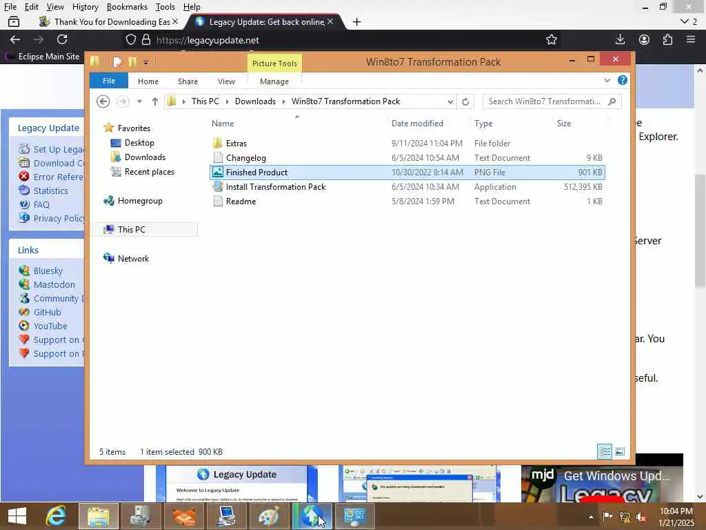The height and width of the screenshot is (530, 706).
Task: Click the Explorer back arrow button
Action: point(103,101)
